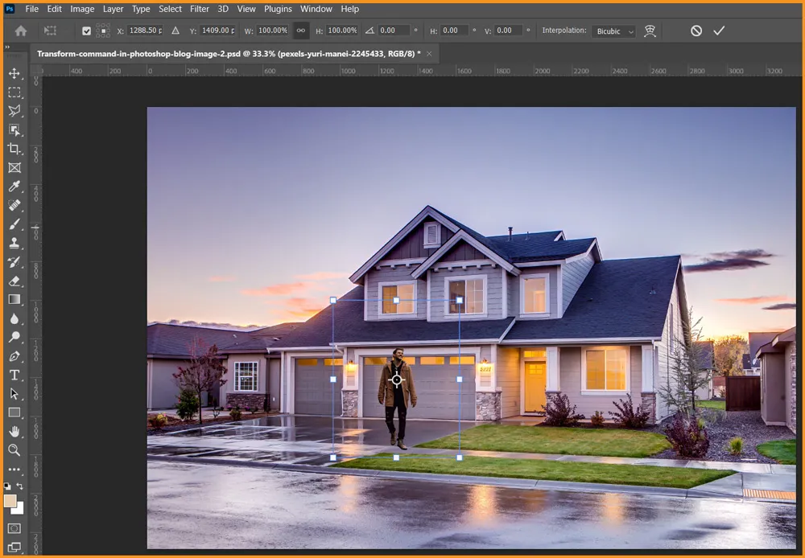The width and height of the screenshot is (805, 558).
Task: Pick the Eyedropper tool
Action: (x=14, y=187)
